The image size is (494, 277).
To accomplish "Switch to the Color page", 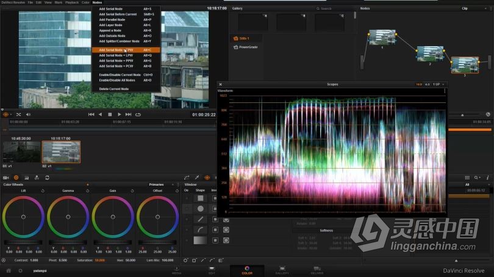I will click(247, 270).
